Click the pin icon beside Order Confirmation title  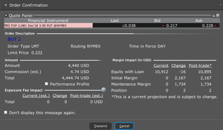[6, 5]
